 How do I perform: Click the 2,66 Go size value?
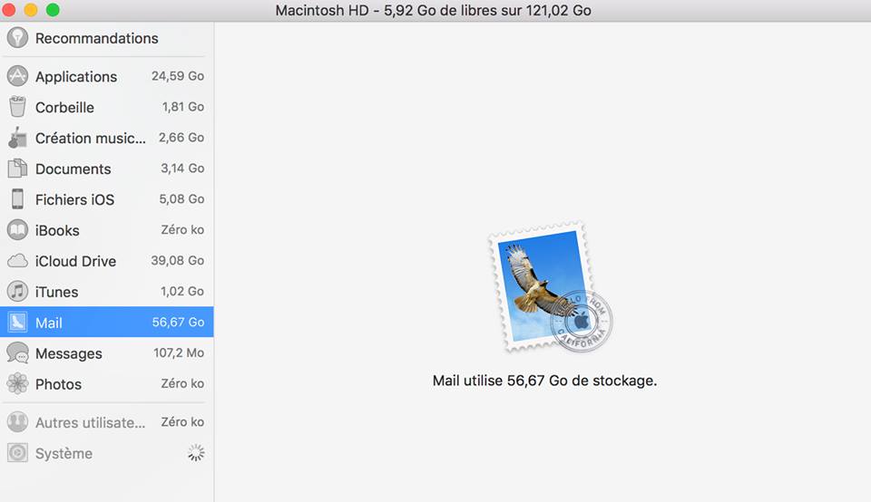(x=181, y=138)
